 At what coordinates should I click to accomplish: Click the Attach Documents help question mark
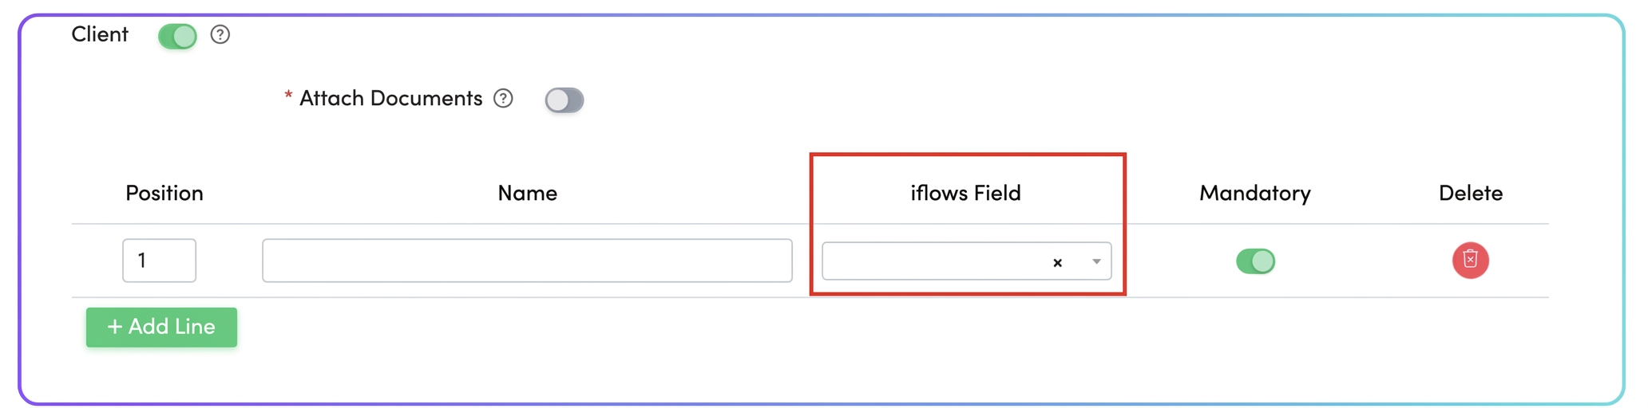point(503,99)
